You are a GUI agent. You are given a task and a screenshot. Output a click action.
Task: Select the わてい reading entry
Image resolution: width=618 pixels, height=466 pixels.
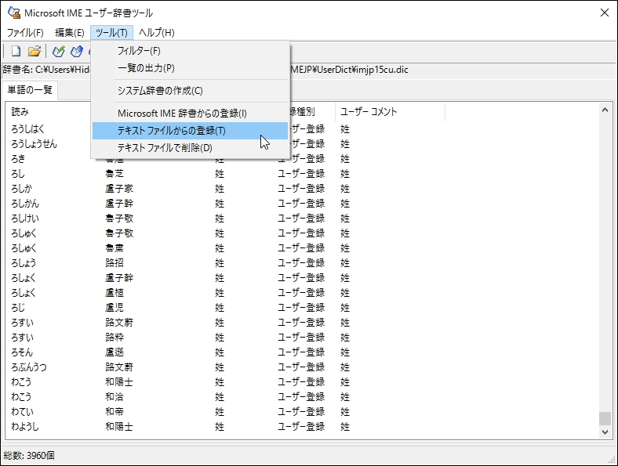click(x=22, y=412)
